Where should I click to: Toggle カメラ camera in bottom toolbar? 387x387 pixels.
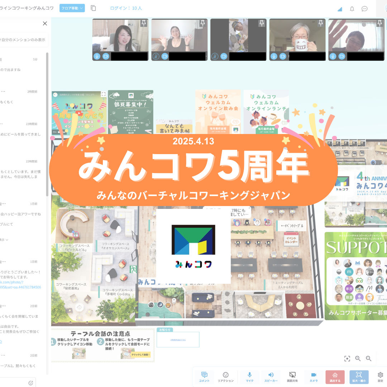[x=314, y=377]
